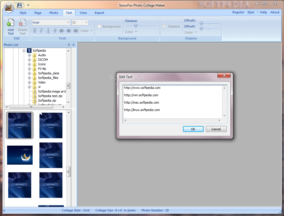Toggle strikethrough text formatting

coord(55,31)
